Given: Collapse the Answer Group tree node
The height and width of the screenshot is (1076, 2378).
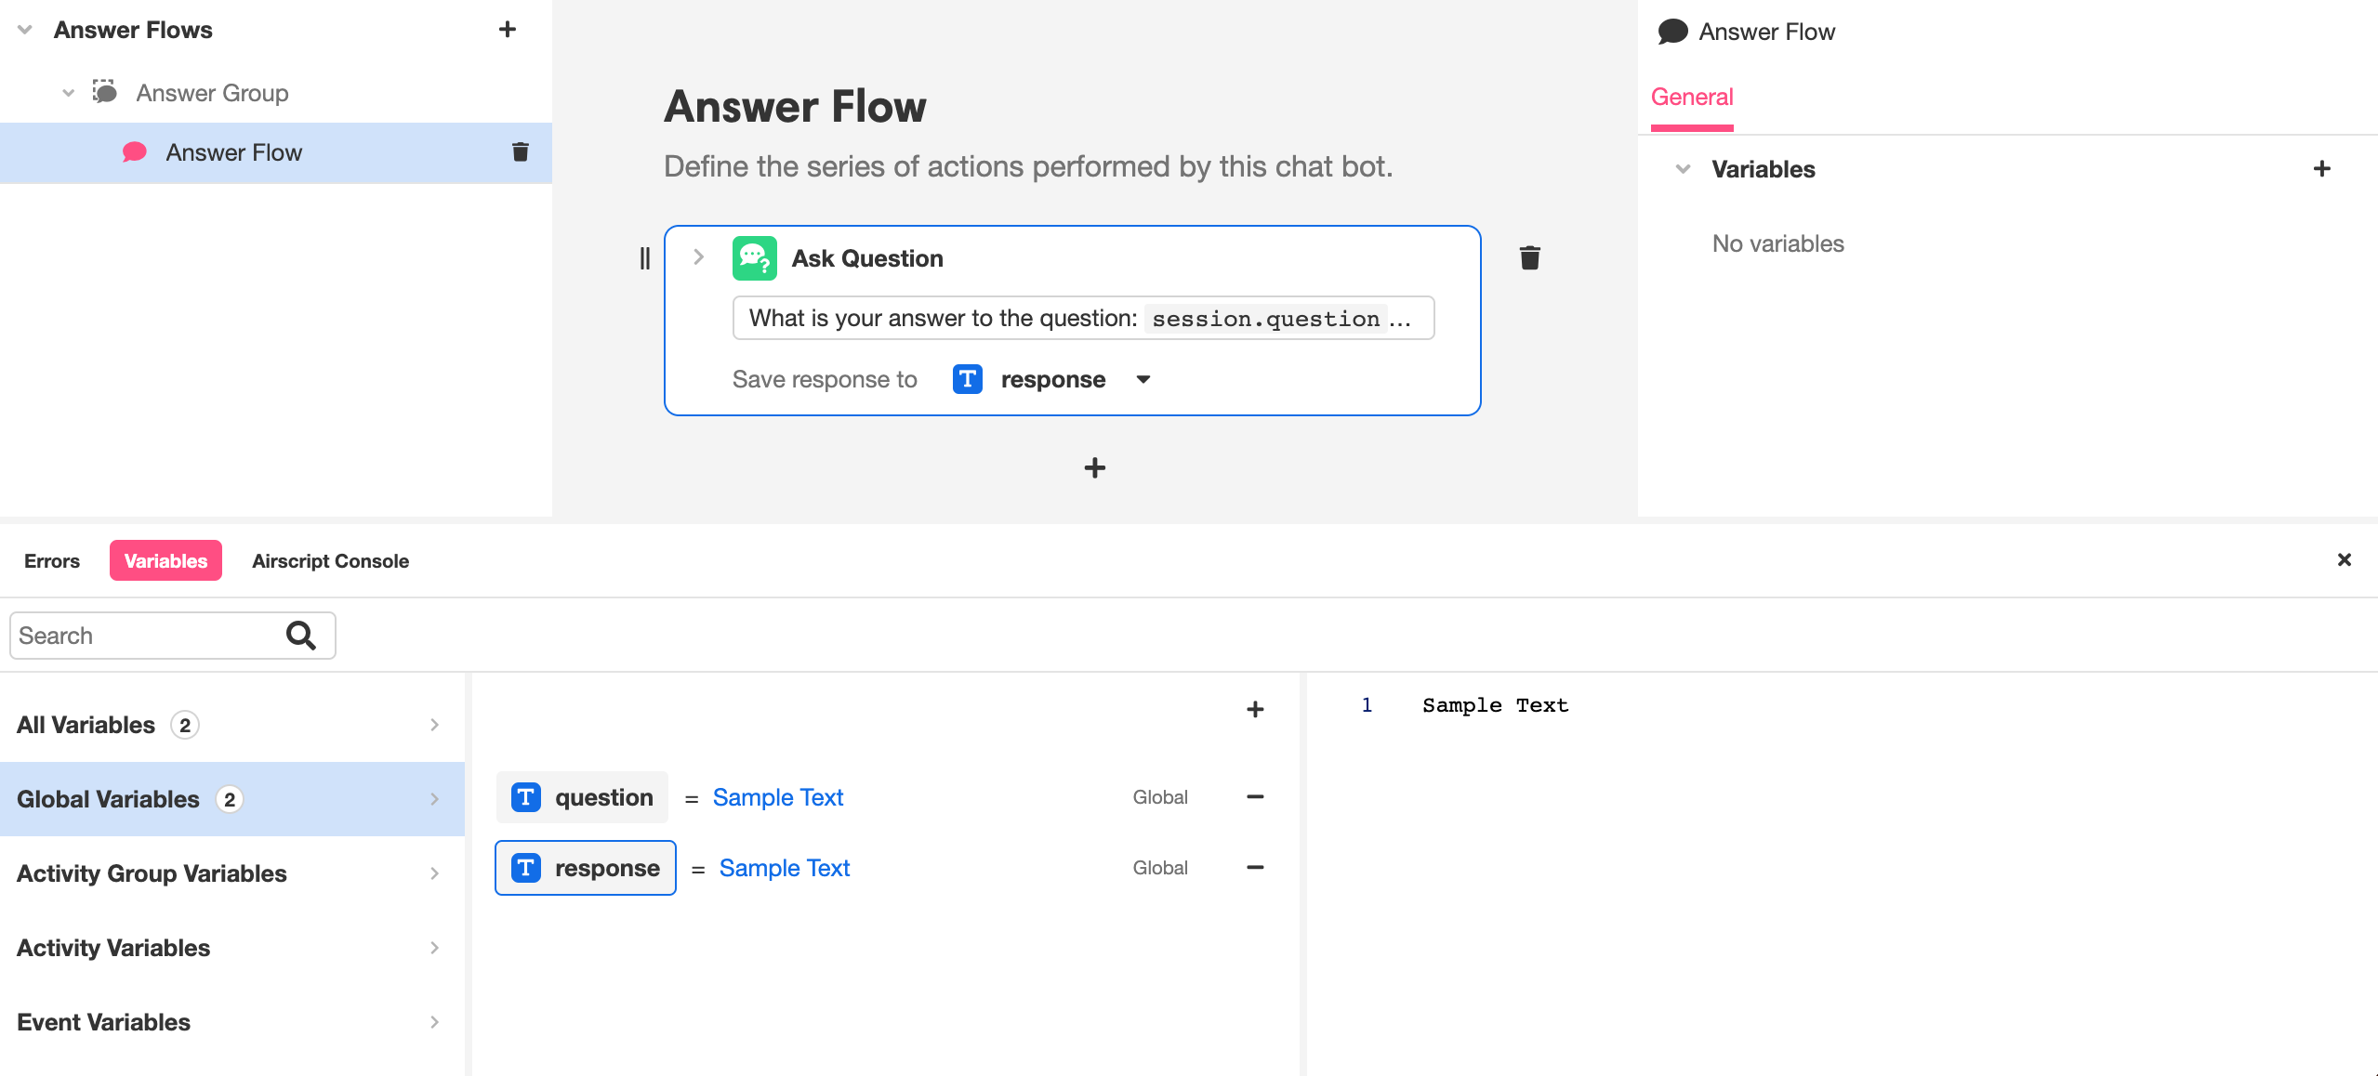Looking at the screenshot, I should (68, 93).
